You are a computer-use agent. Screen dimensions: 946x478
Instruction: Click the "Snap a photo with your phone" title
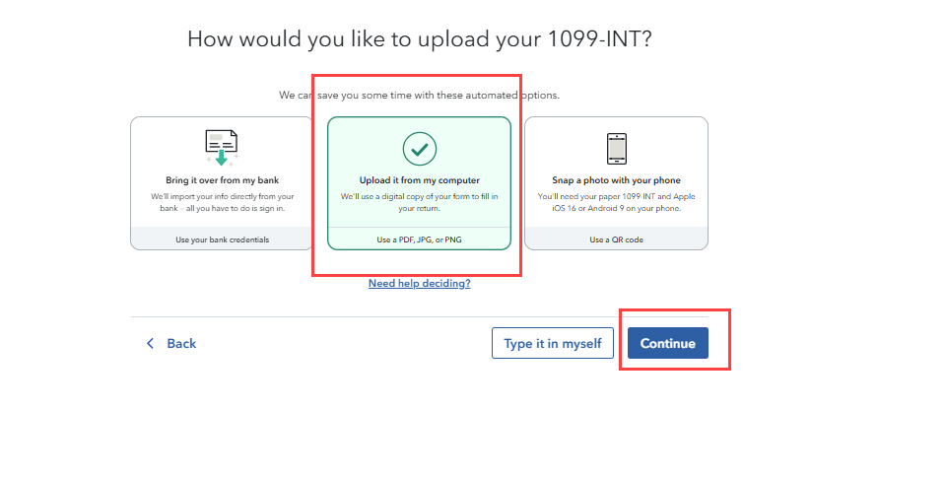coord(616,179)
